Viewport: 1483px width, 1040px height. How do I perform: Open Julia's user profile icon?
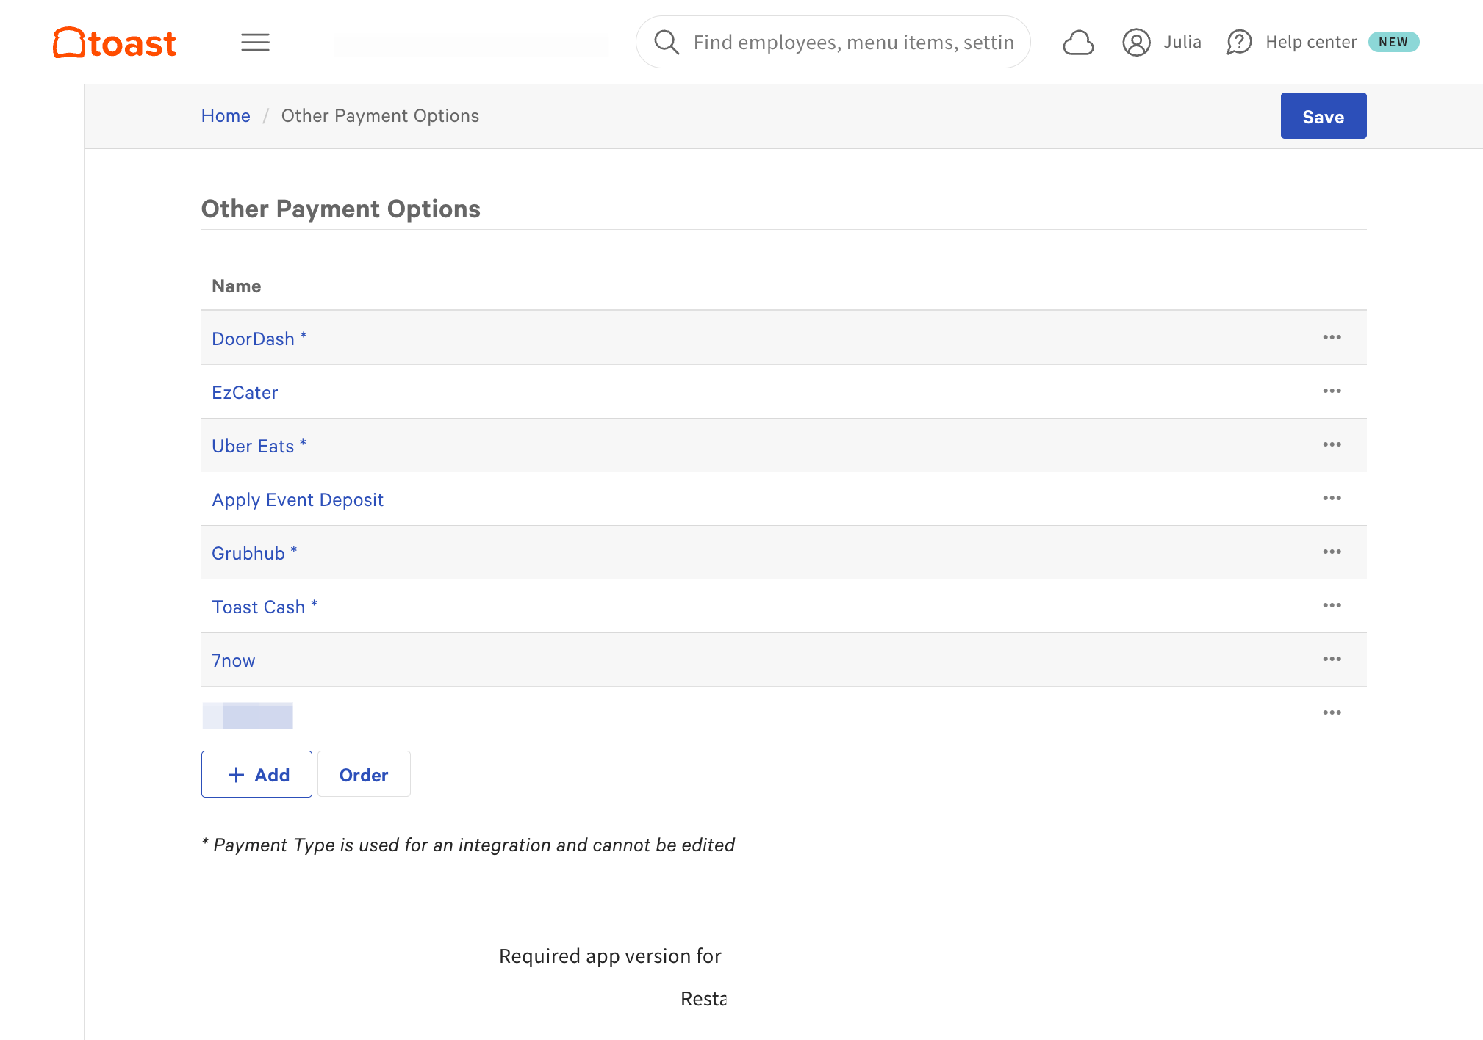(x=1136, y=43)
